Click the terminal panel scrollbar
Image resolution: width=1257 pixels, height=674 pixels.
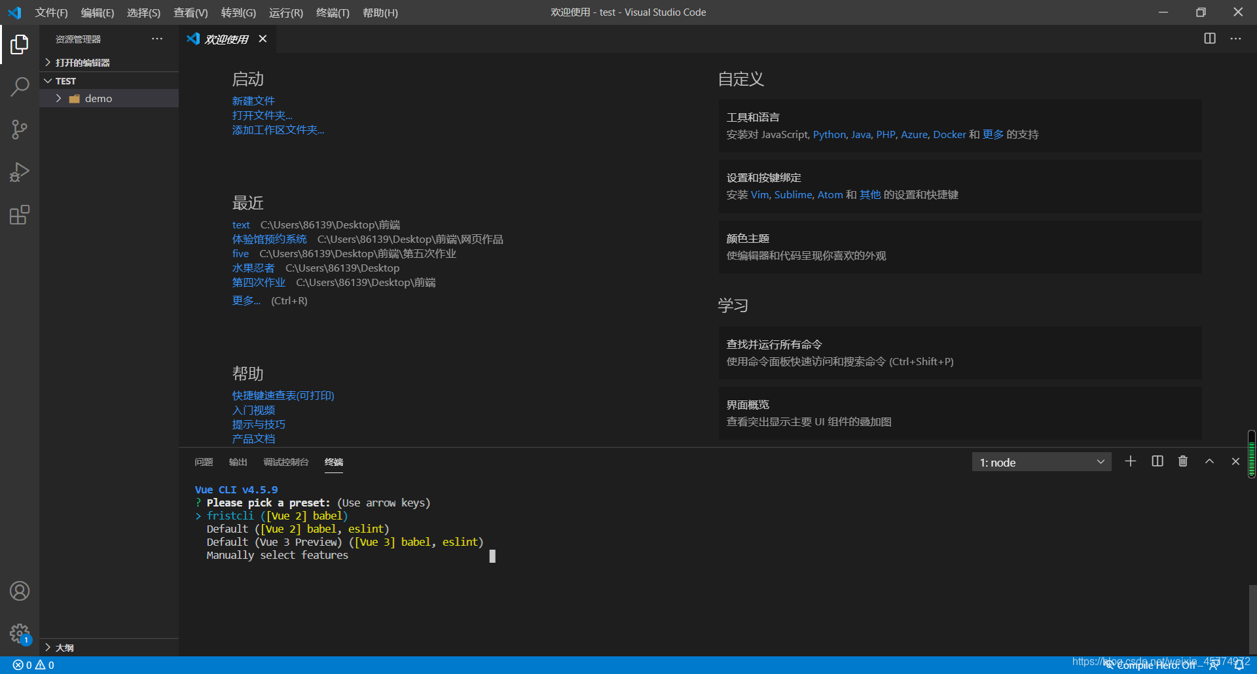click(1252, 618)
